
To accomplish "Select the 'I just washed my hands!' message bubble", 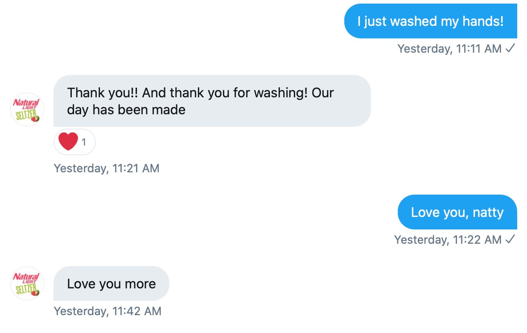I will tap(430, 21).
